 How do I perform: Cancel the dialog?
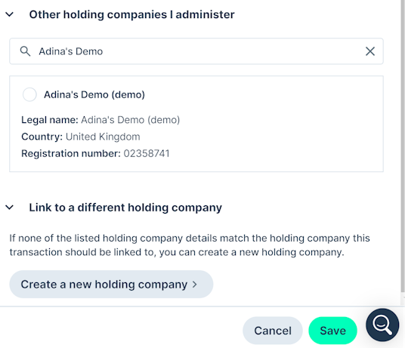[x=273, y=331]
